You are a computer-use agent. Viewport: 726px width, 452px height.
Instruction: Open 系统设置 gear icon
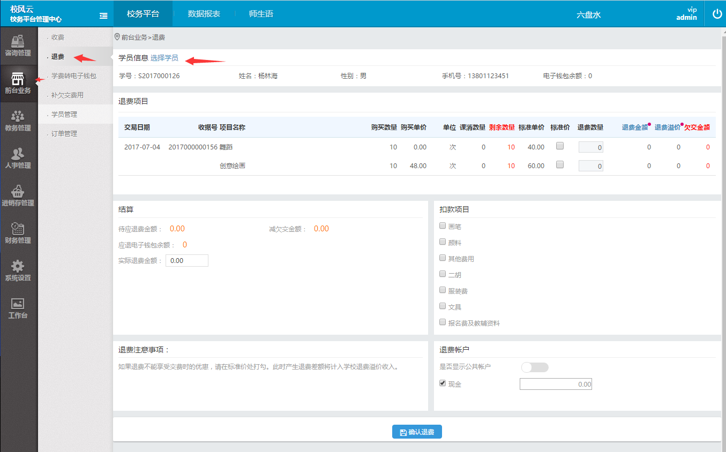[x=18, y=266]
